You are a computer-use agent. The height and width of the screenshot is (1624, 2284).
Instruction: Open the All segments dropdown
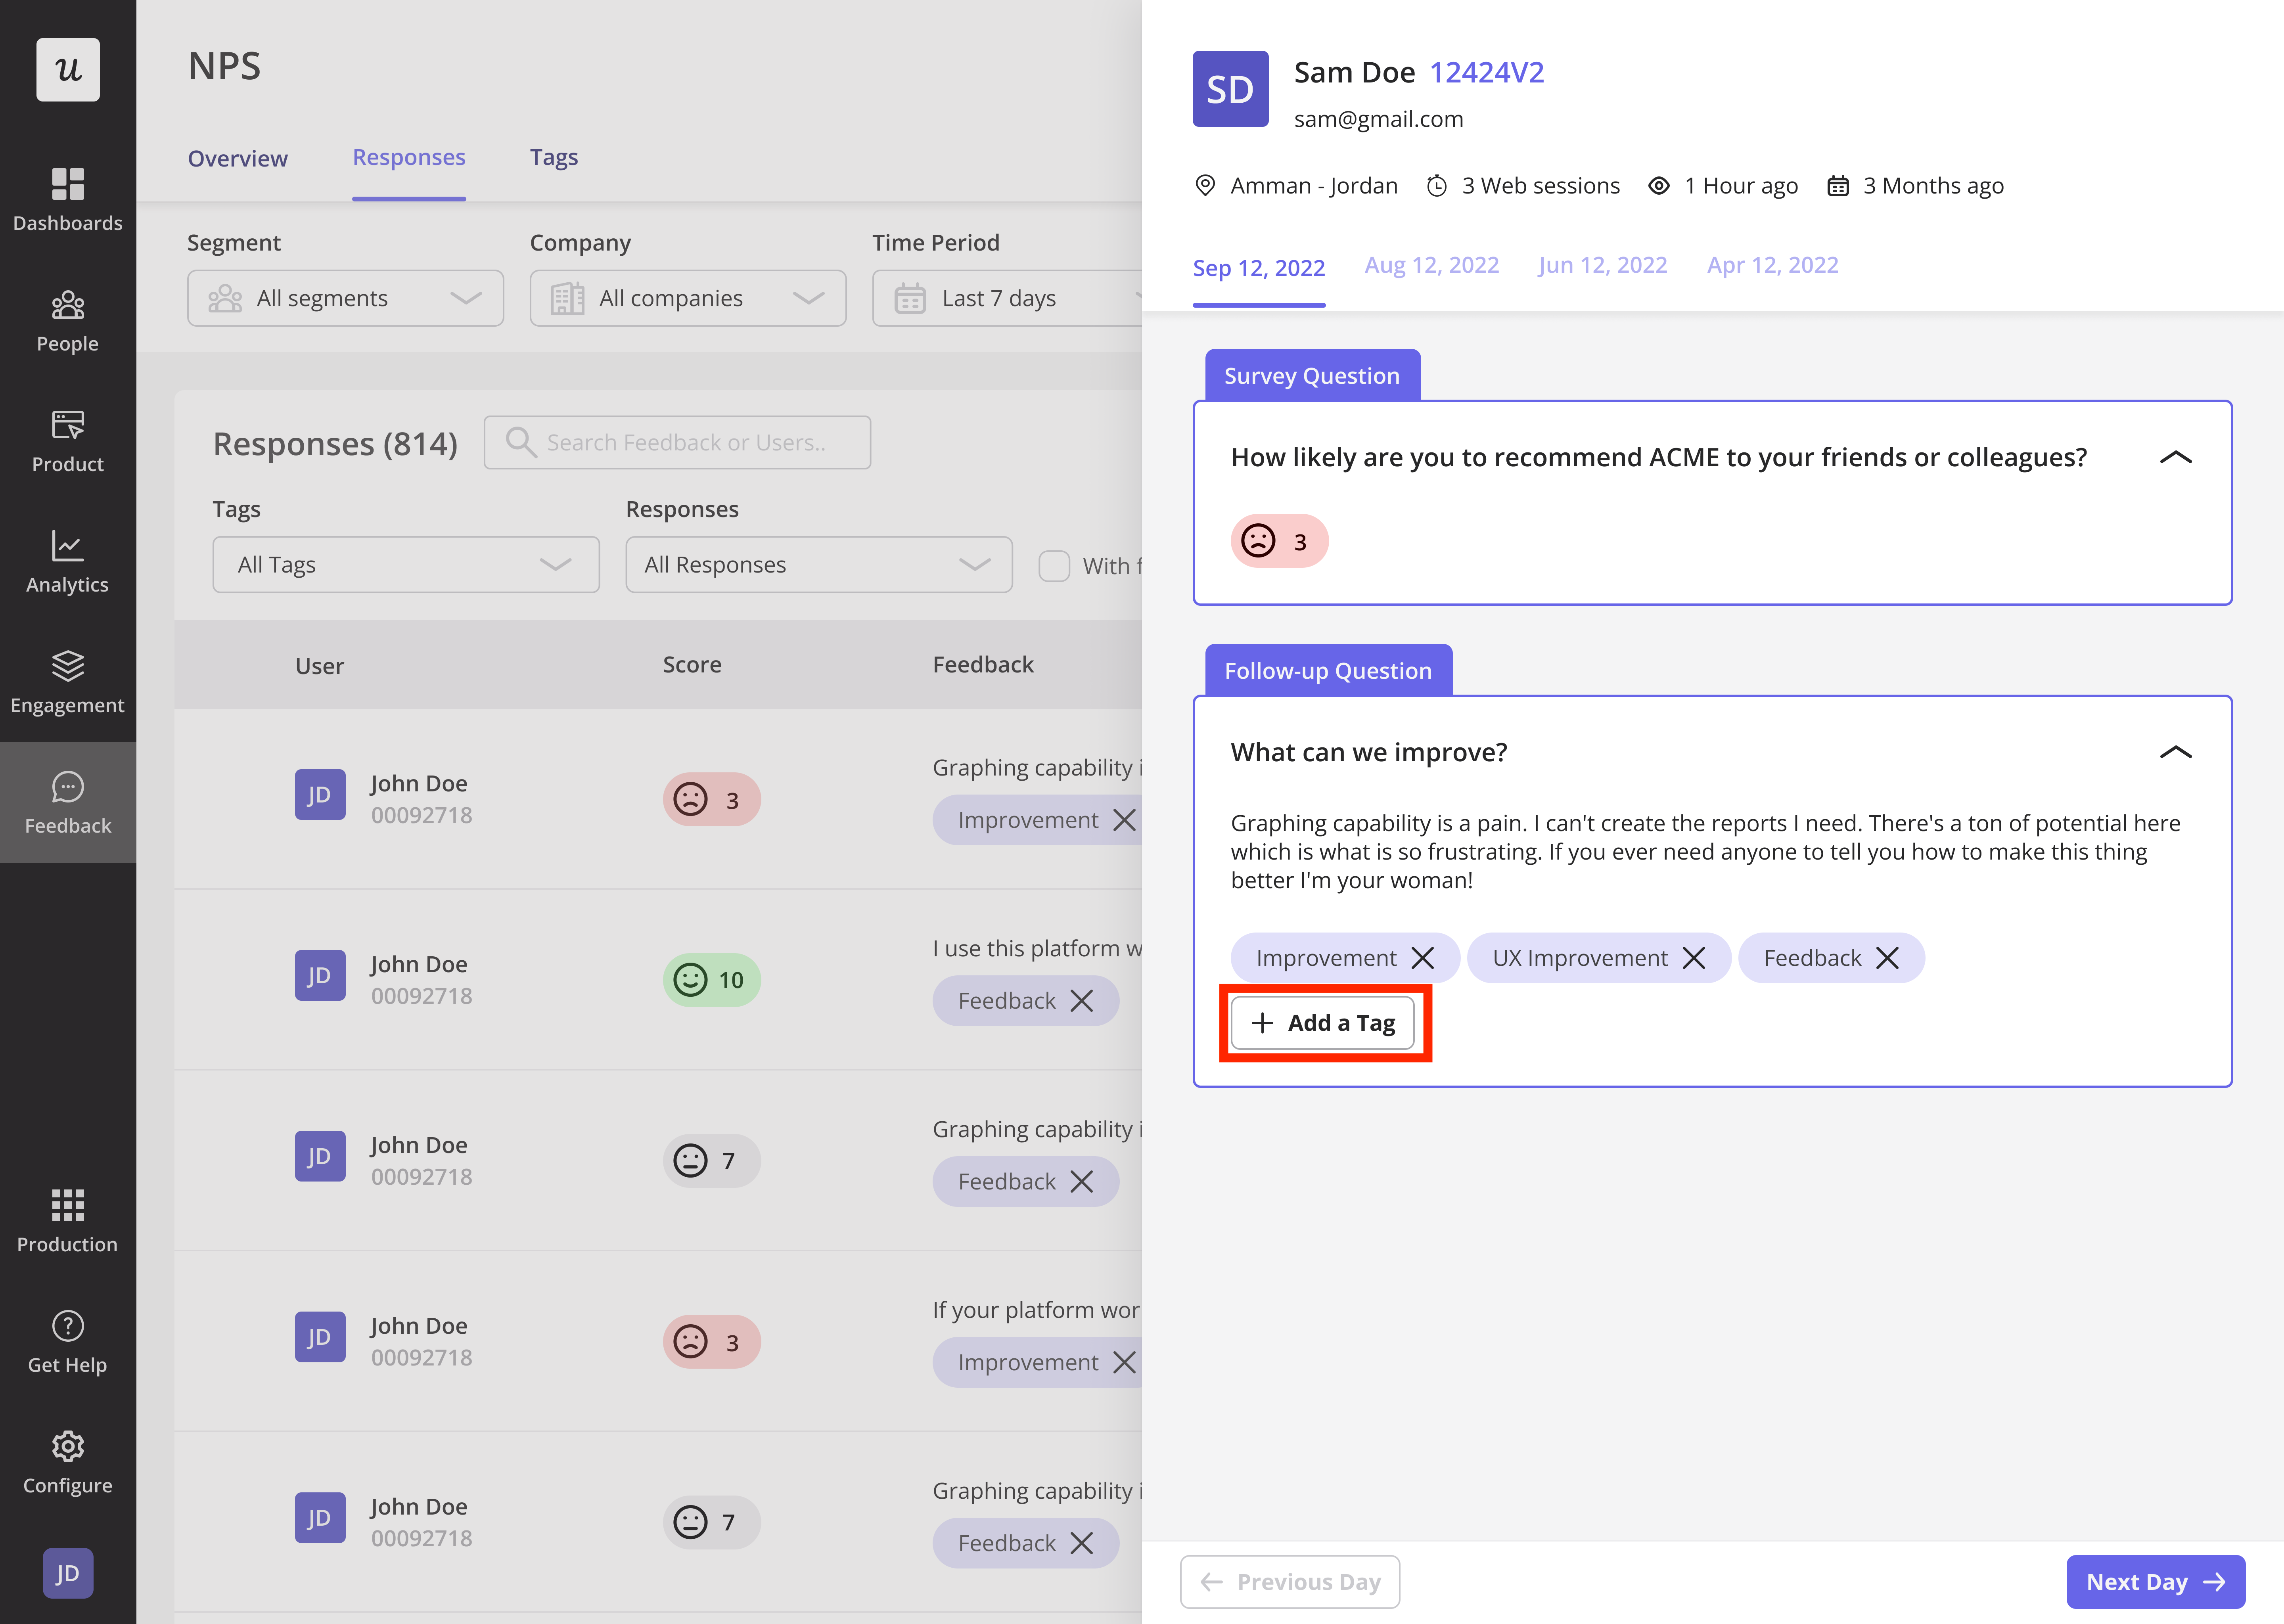point(345,298)
